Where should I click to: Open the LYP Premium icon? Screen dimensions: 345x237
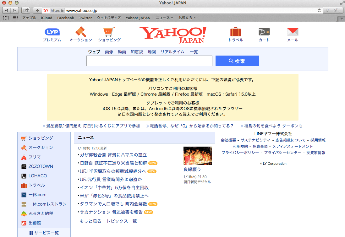click(52, 32)
